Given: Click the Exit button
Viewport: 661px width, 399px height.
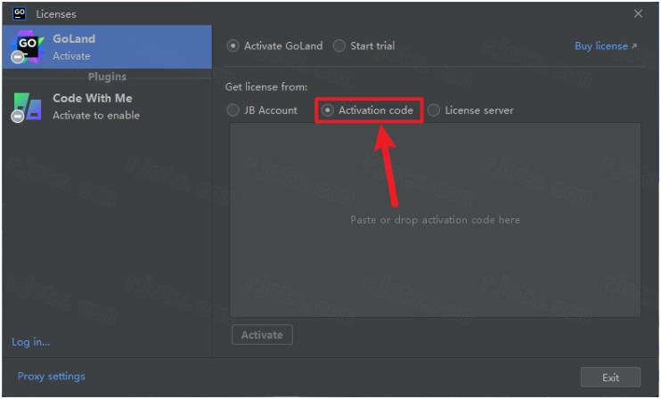Looking at the screenshot, I should click(x=610, y=377).
